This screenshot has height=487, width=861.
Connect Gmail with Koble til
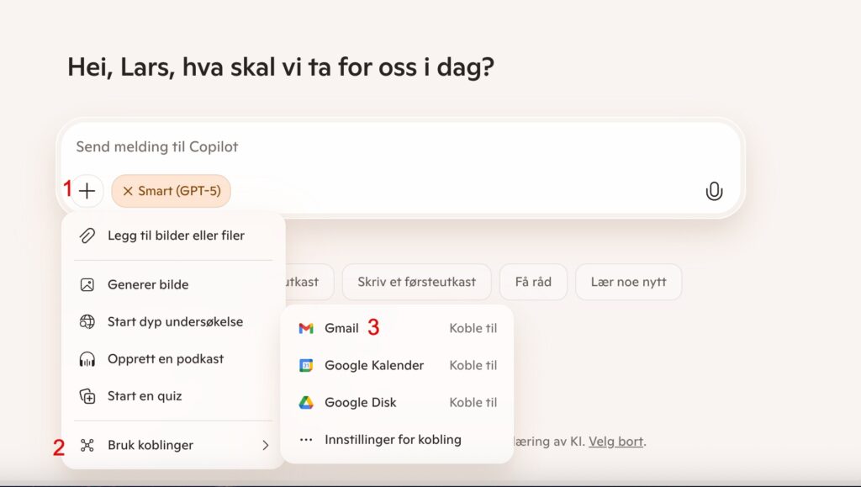click(473, 328)
